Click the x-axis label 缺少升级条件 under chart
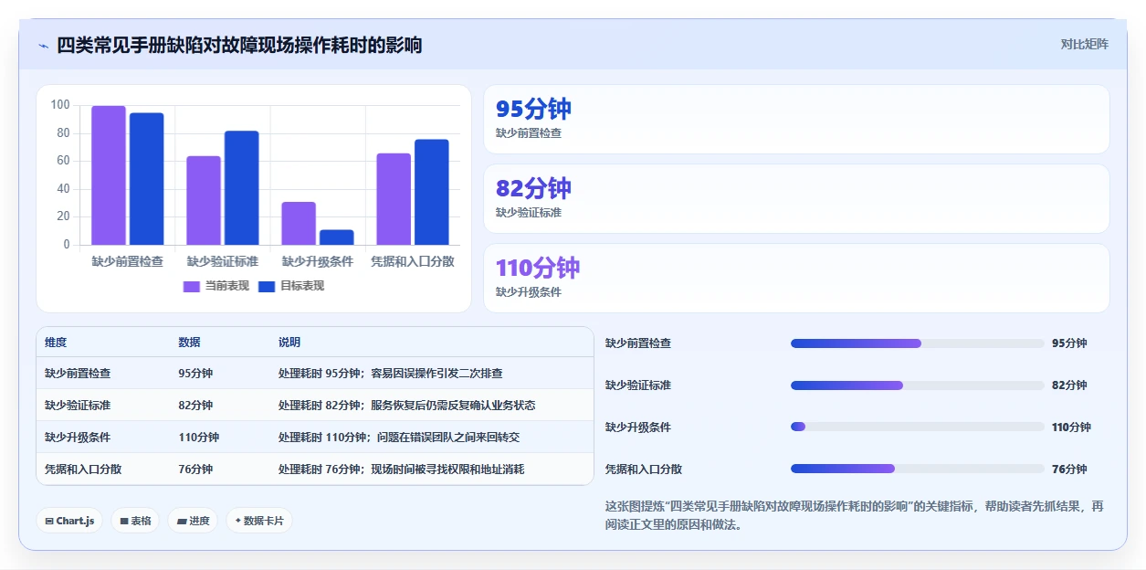Viewport: 1146px width, 570px height. click(x=318, y=261)
